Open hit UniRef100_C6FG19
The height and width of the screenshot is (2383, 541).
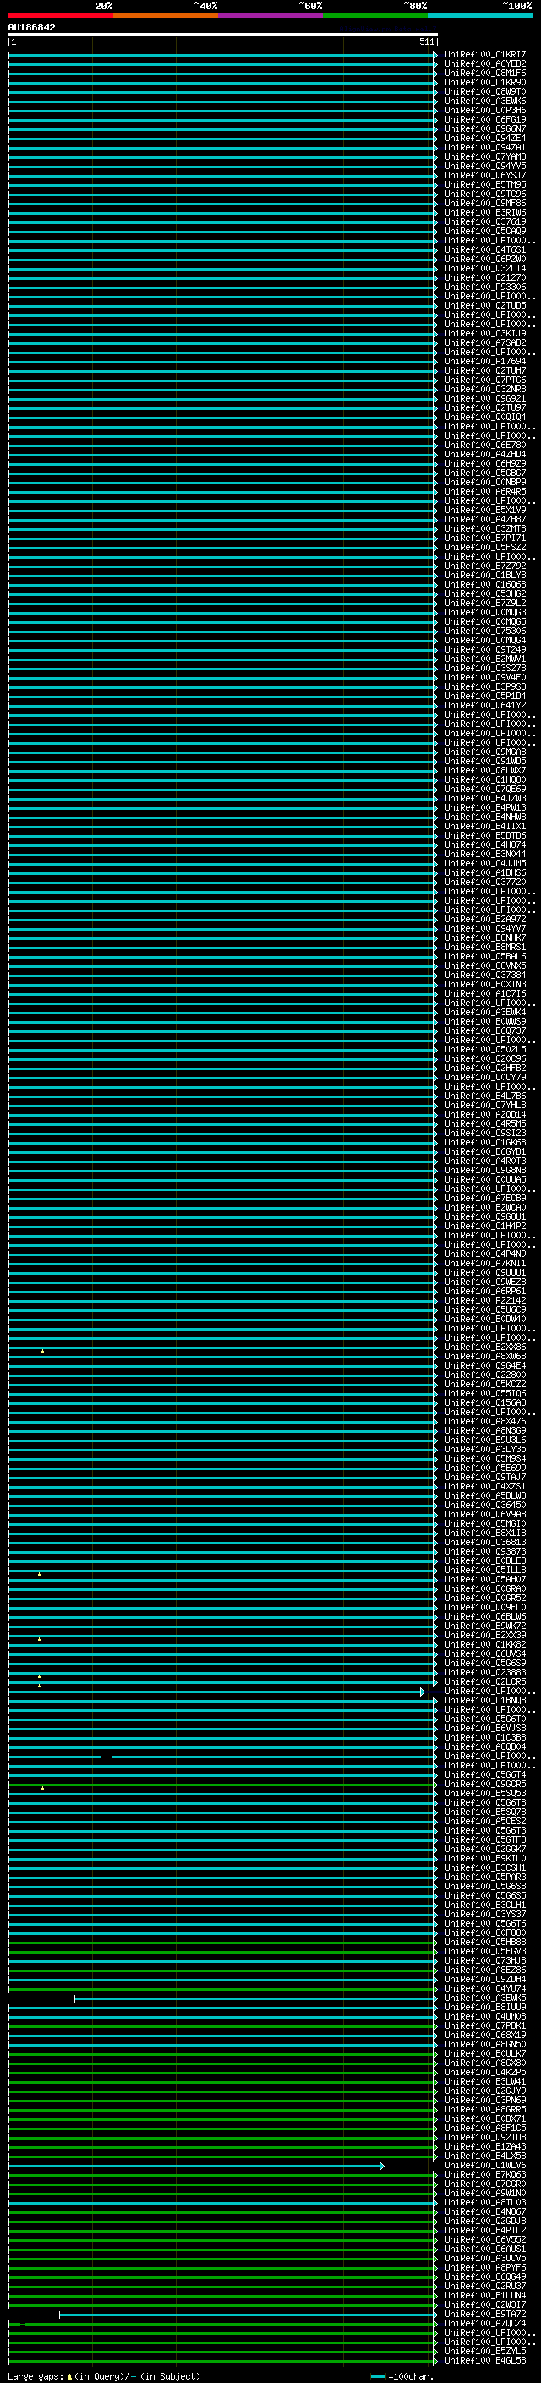(485, 119)
